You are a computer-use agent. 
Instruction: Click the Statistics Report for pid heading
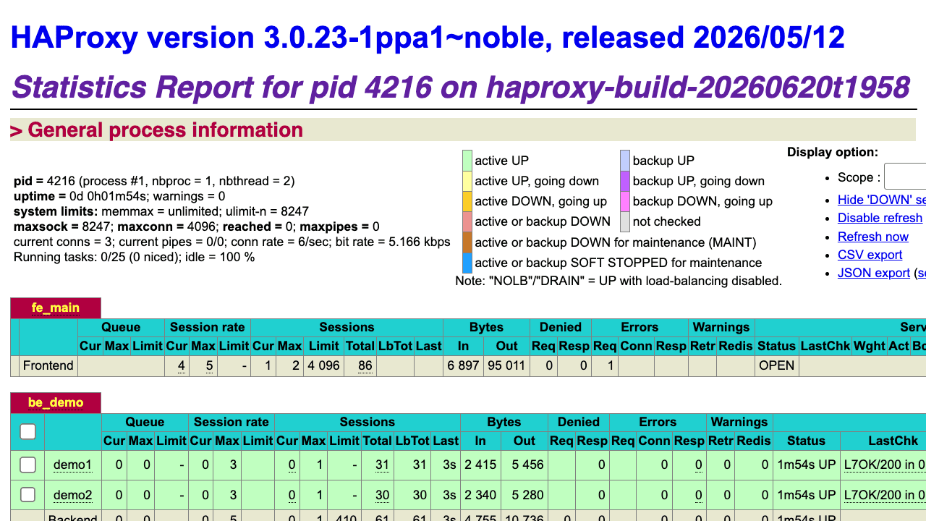click(x=461, y=87)
